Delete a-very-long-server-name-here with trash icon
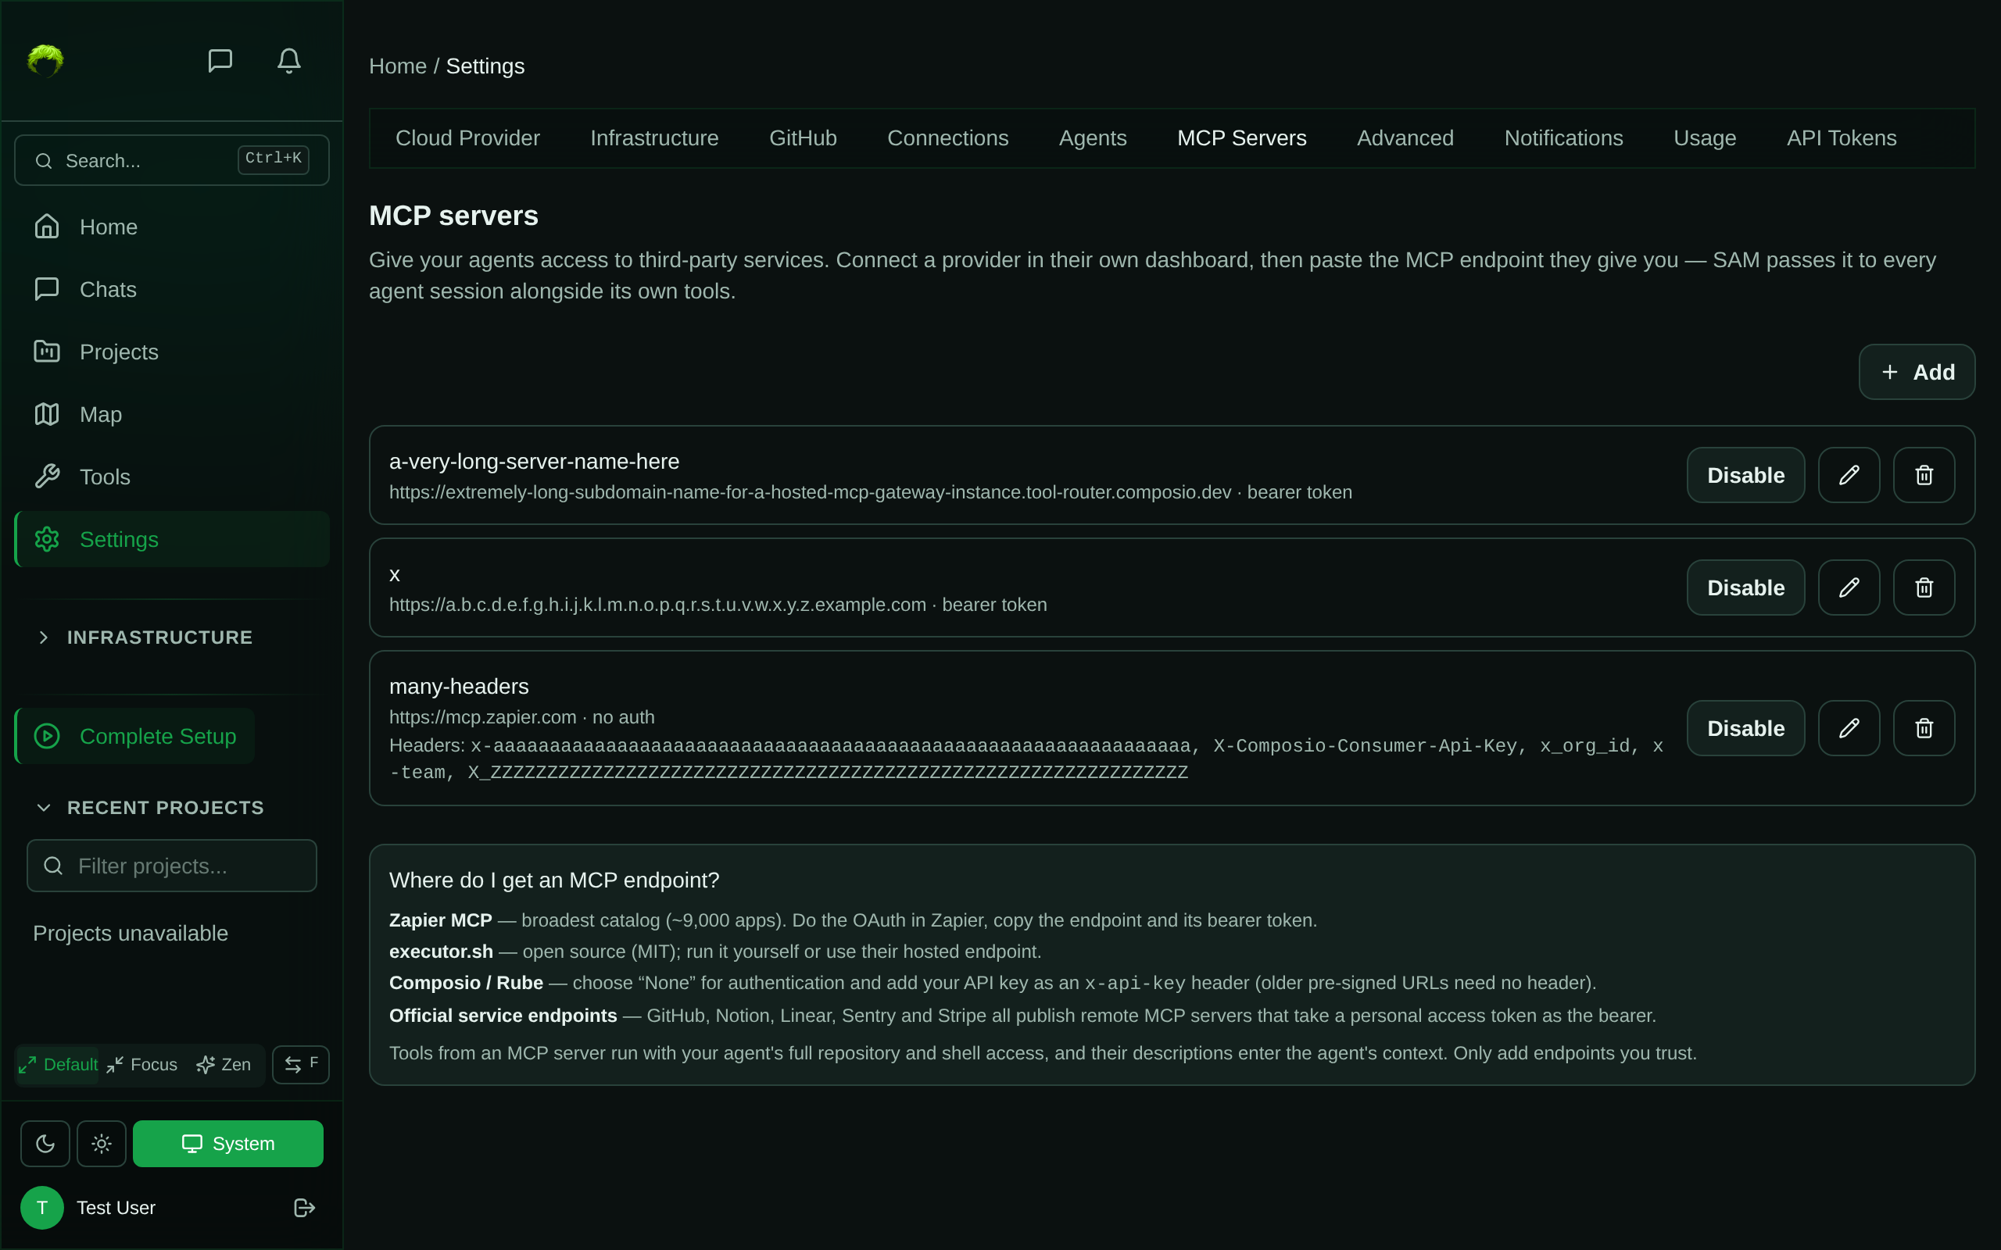 pos(1924,475)
